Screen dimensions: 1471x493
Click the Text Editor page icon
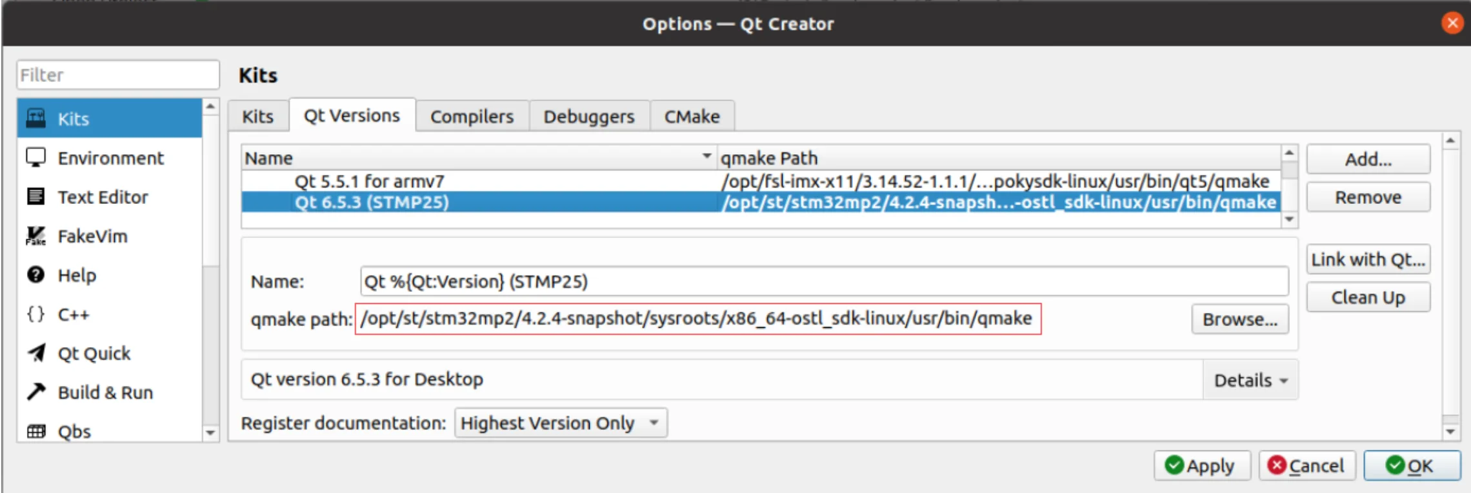pos(36,196)
